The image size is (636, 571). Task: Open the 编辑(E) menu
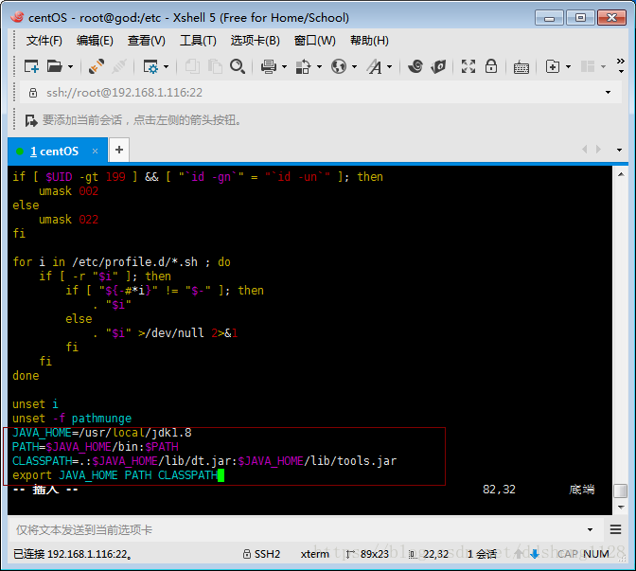pos(95,41)
